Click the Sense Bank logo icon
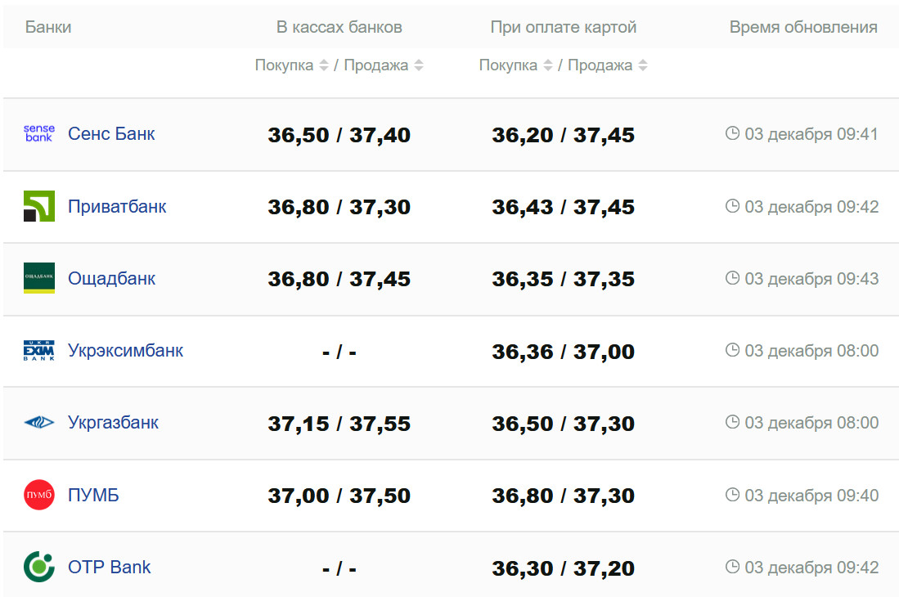The height and width of the screenshot is (597, 899). (39, 134)
